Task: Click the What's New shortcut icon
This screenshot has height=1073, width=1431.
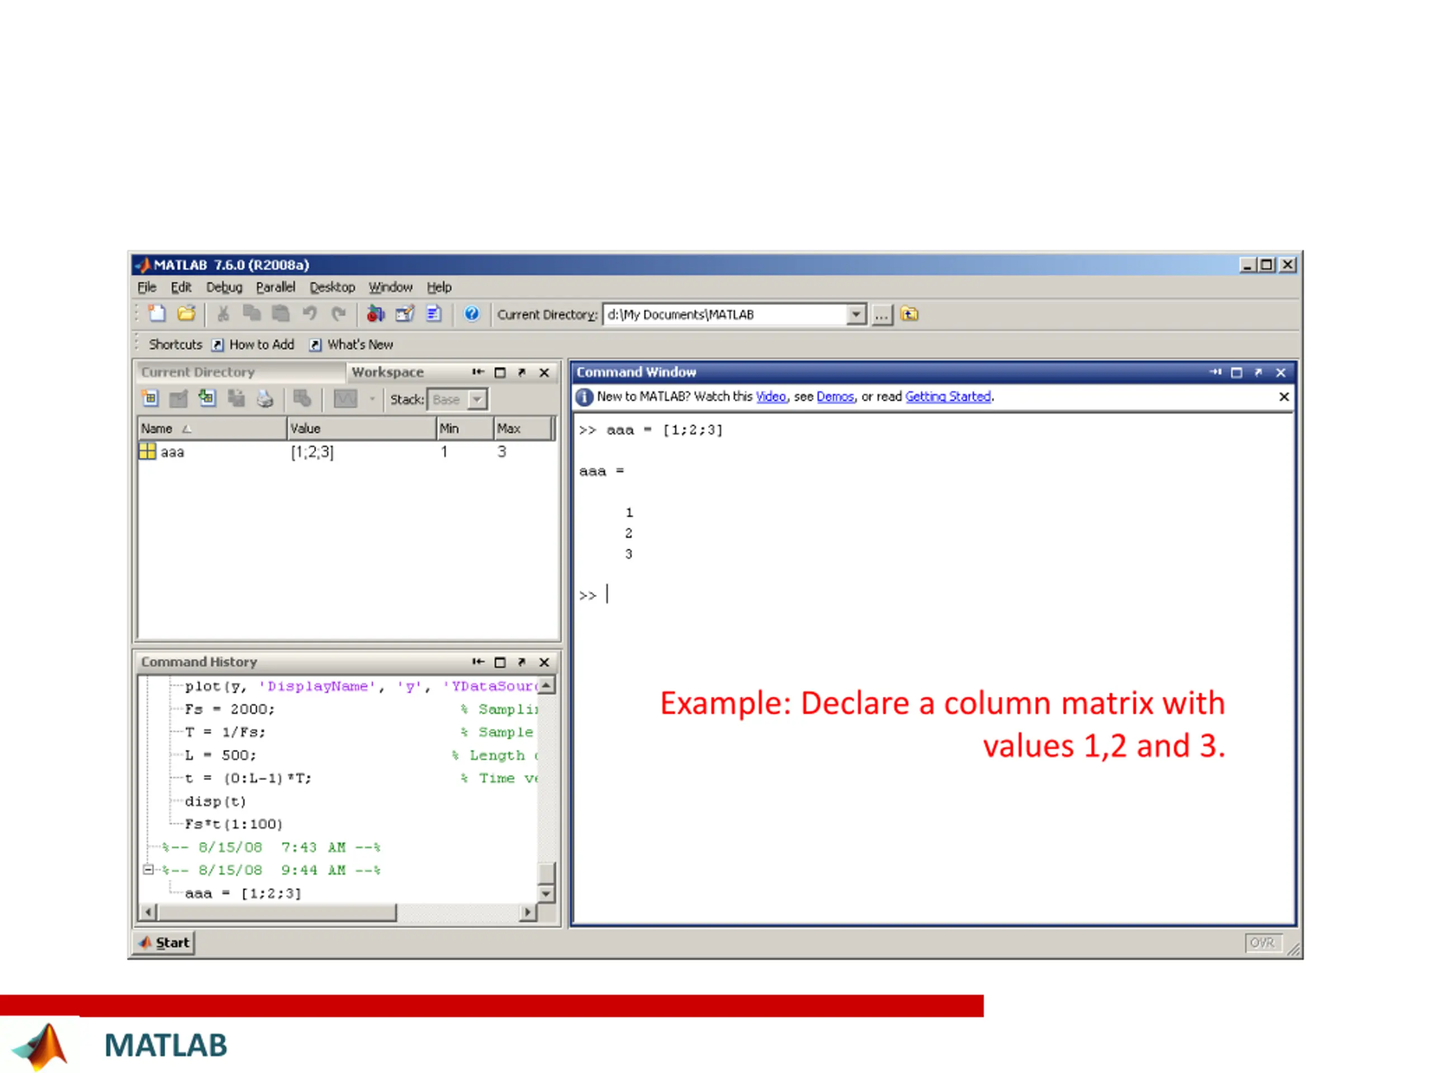Action: (315, 345)
